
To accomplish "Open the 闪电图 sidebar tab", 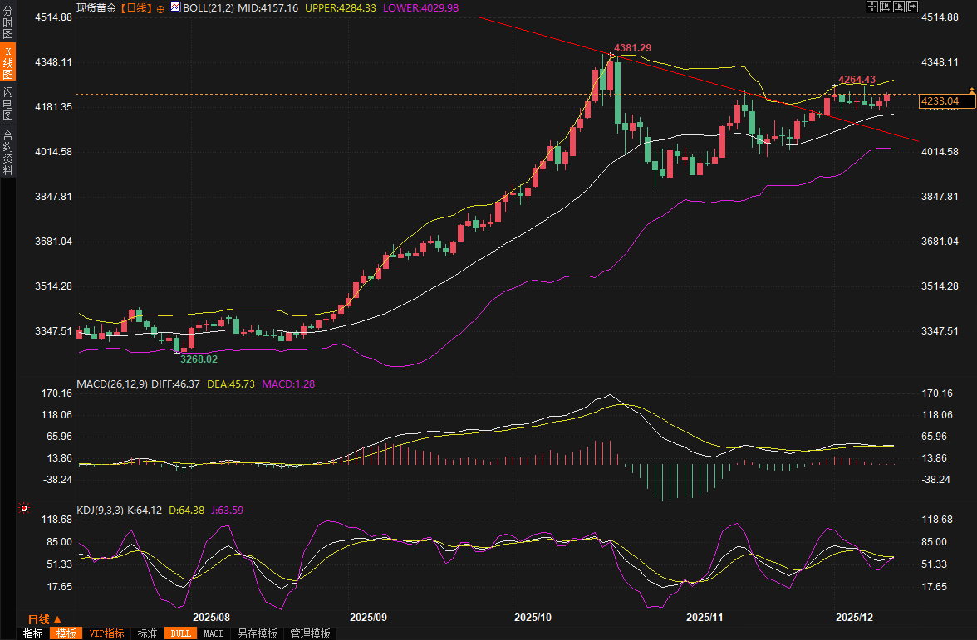I will [x=7, y=103].
